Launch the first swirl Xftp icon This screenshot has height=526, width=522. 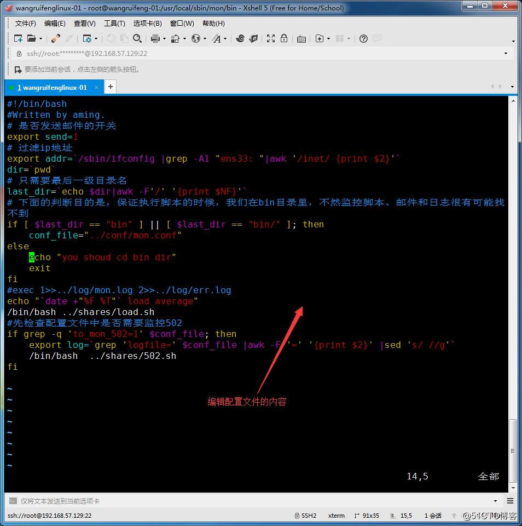240,38
